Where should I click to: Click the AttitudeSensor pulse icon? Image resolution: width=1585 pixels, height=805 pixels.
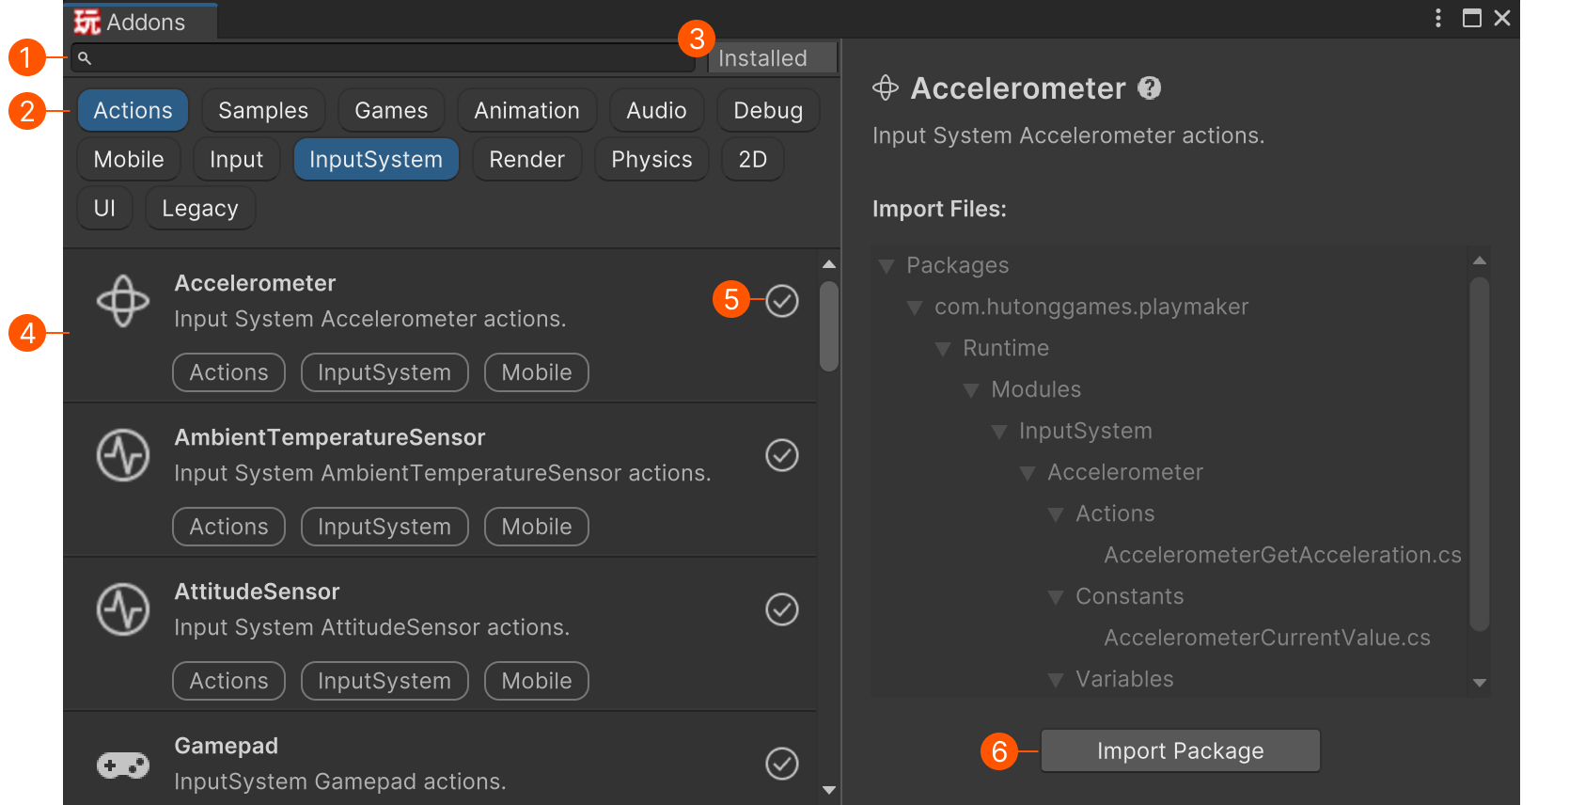123,609
